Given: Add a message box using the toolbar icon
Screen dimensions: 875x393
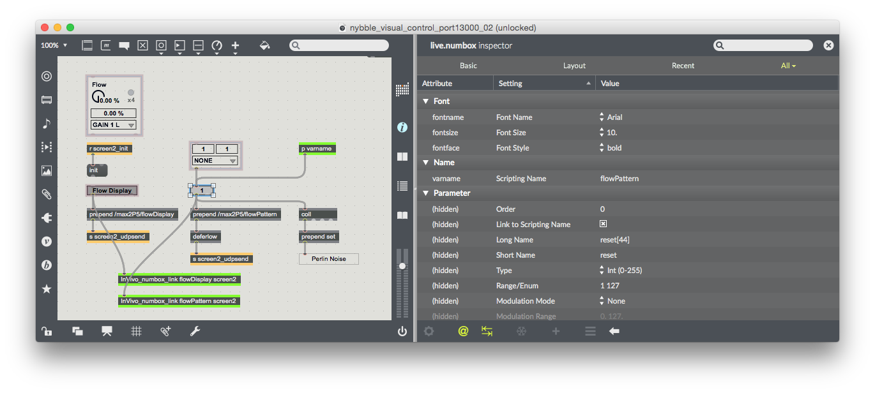Looking at the screenshot, I should tap(105, 45).
